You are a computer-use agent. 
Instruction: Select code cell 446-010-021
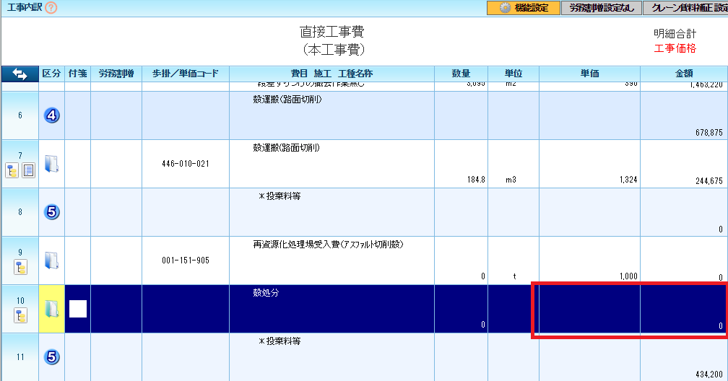[186, 164]
